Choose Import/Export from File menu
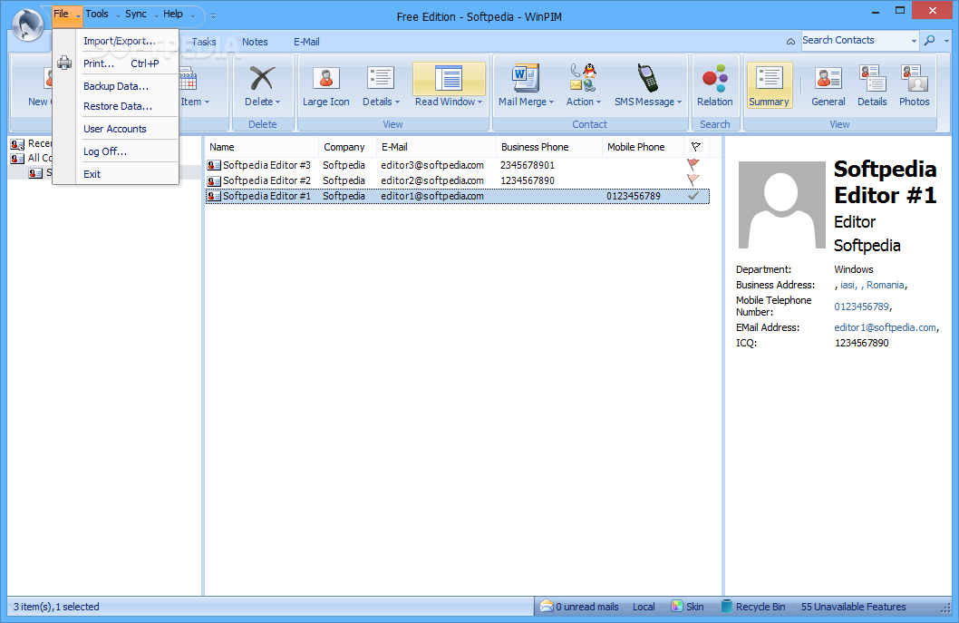 pyautogui.click(x=120, y=41)
